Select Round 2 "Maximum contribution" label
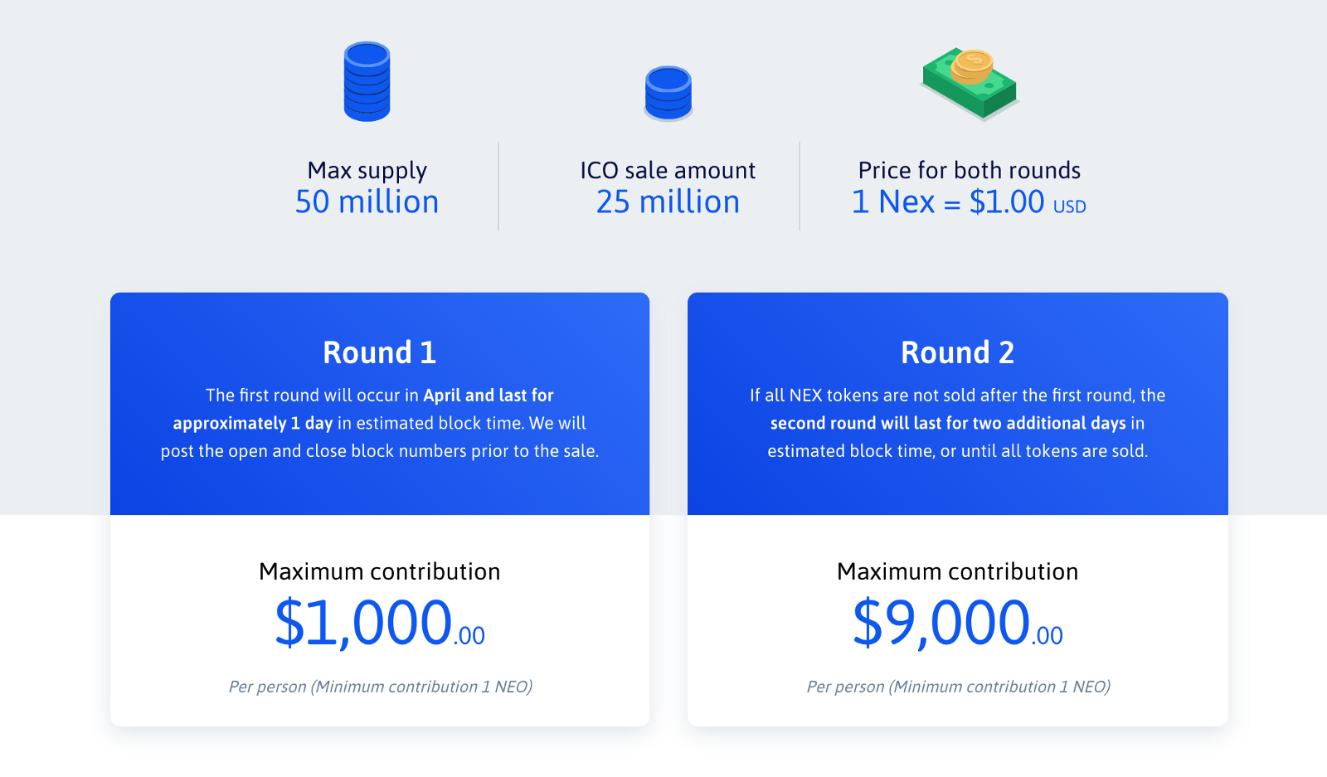The width and height of the screenshot is (1327, 777). coord(957,571)
